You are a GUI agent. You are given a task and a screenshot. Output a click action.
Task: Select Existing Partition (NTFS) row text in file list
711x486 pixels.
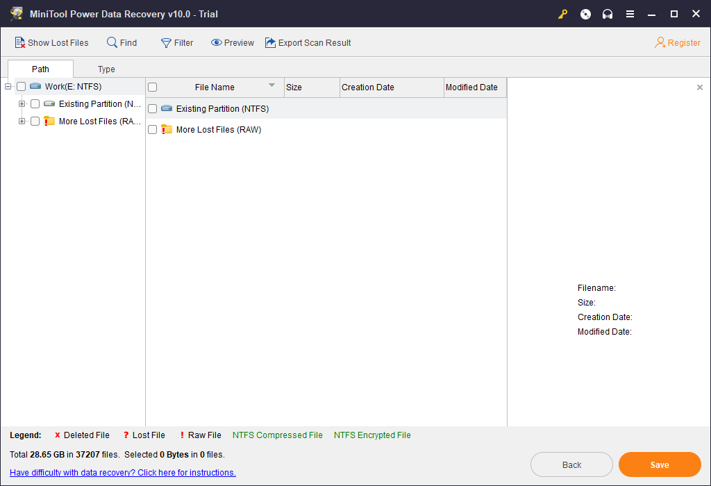tap(222, 109)
